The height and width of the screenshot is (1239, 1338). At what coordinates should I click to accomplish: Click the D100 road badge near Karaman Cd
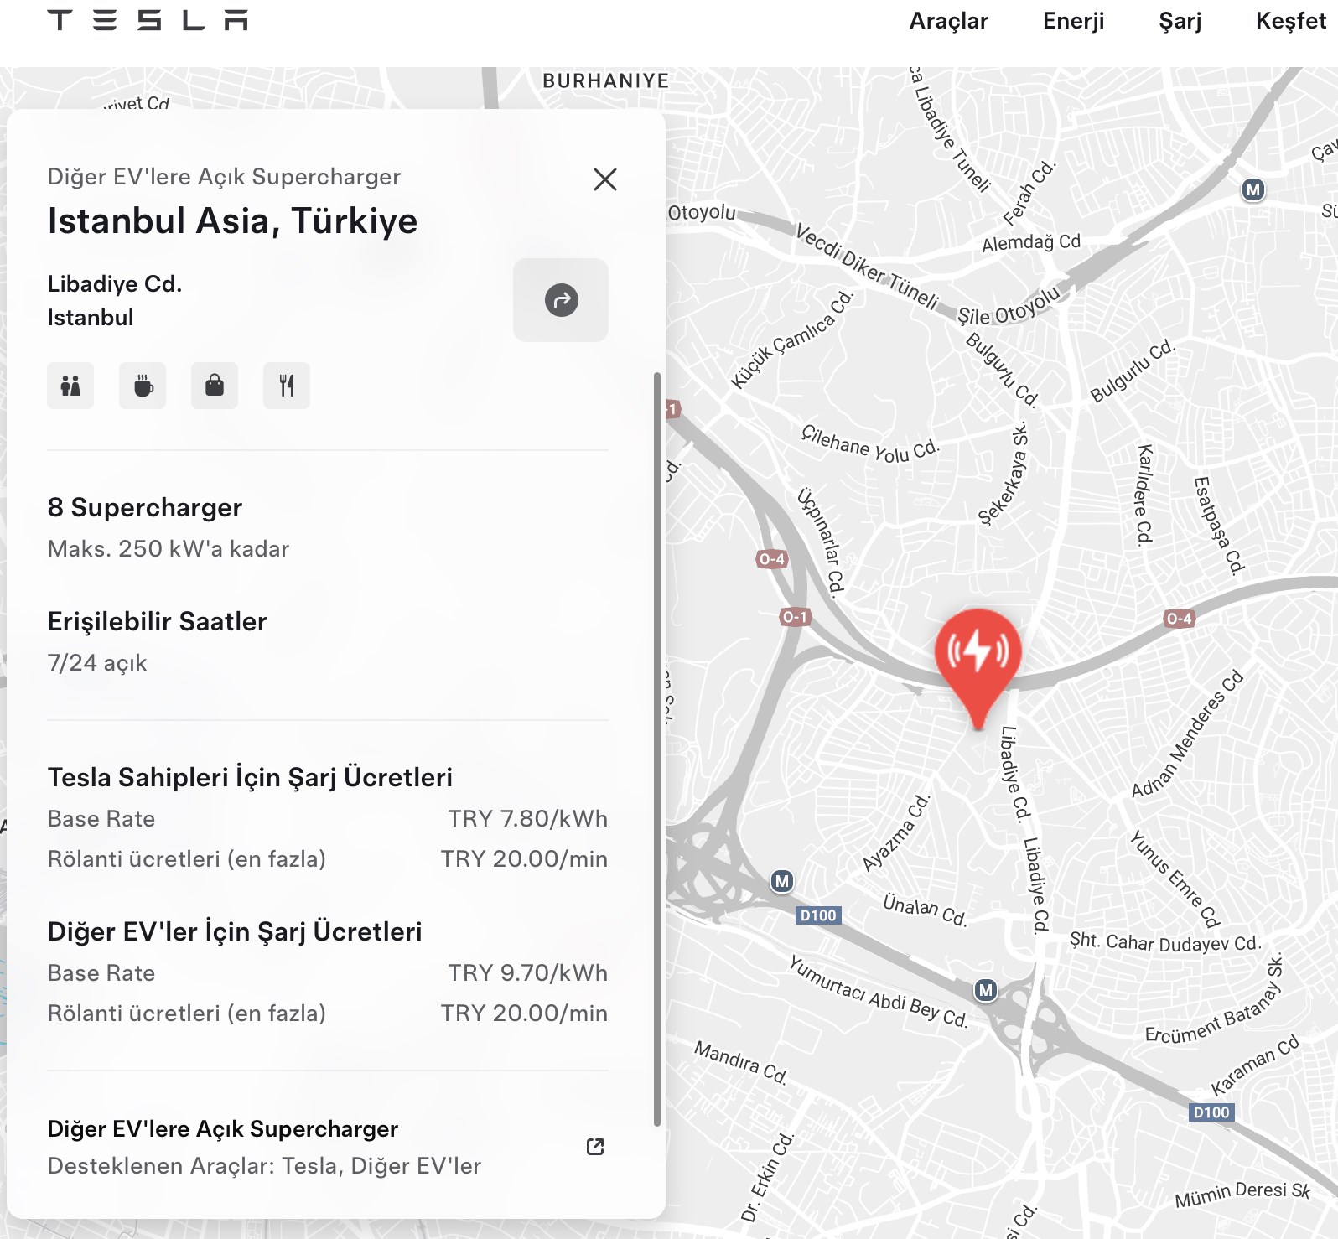(1211, 1112)
